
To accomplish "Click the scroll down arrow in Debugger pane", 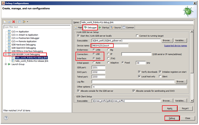I will pyautogui.click(x=192, y=101).
